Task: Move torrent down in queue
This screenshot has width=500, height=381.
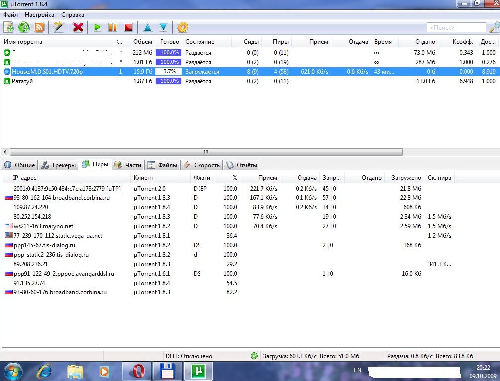Action: click(x=163, y=27)
